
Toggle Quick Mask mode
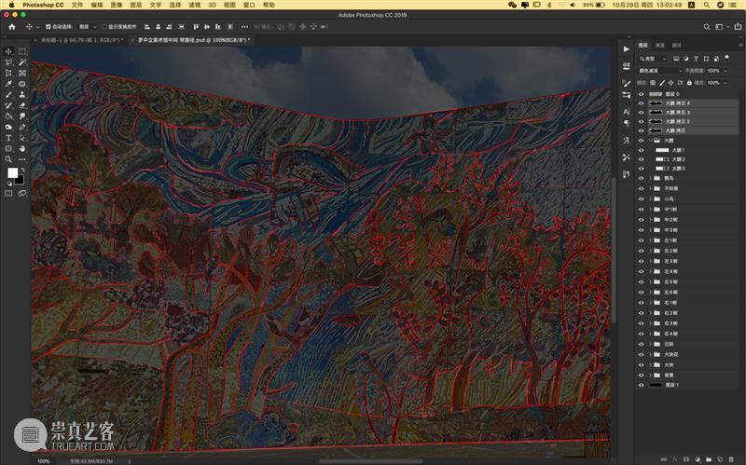[x=8, y=193]
